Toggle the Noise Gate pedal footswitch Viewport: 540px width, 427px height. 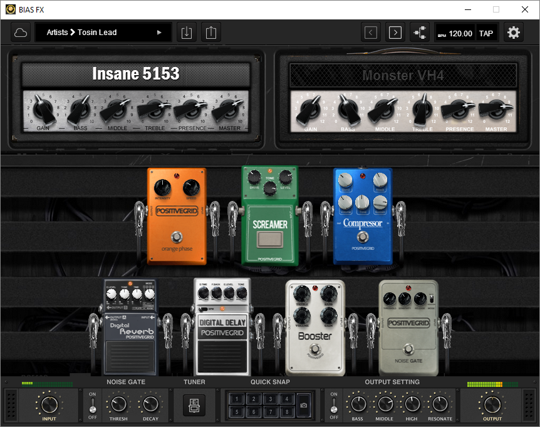(408, 349)
